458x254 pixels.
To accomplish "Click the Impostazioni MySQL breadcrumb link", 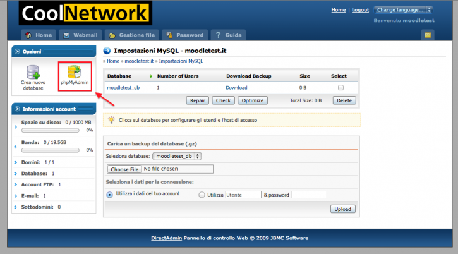I will 181,61.
